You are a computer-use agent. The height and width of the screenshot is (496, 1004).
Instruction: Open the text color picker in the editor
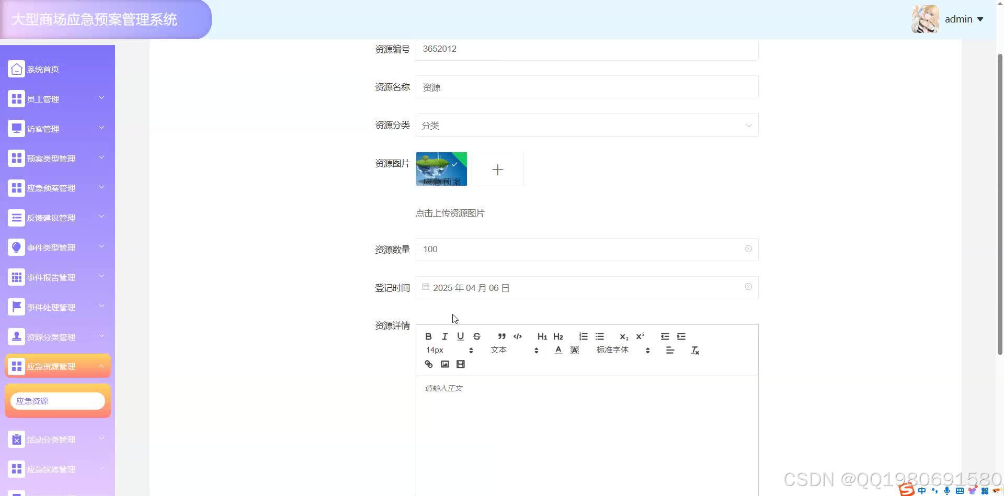(558, 350)
